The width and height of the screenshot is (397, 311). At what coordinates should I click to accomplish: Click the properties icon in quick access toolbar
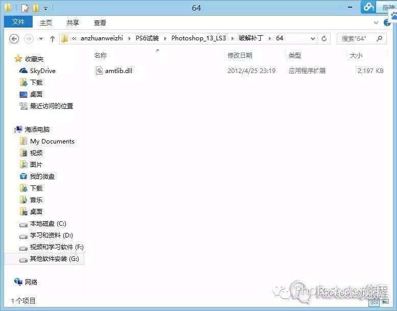point(24,8)
